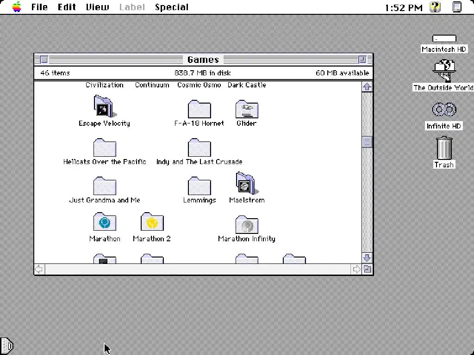The image size is (474, 355).
Task: Click the Control Strip tab at screen edge
Action: coord(6,345)
